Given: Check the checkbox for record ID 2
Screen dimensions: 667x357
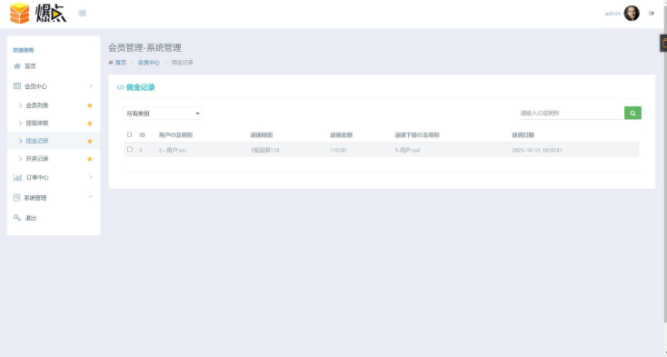Looking at the screenshot, I should click(130, 149).
